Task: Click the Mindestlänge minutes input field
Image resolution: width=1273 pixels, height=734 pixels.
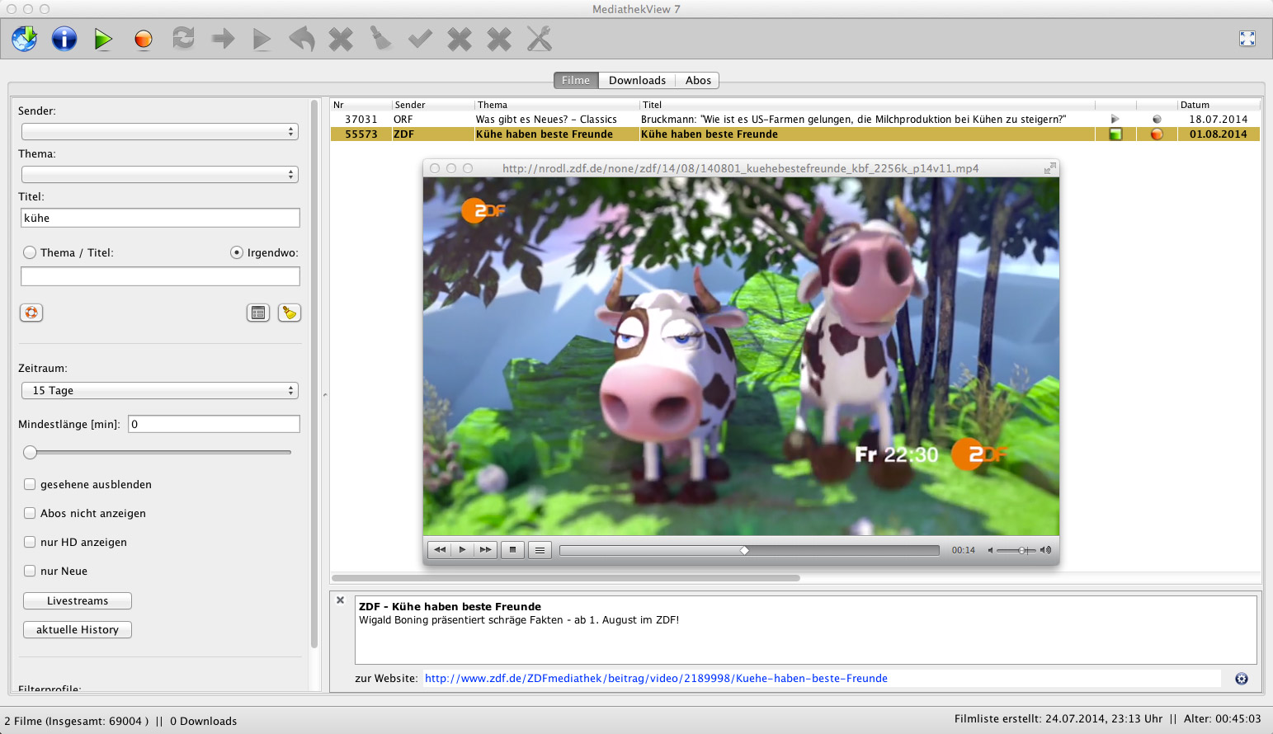Action: [x=214, y=424]
